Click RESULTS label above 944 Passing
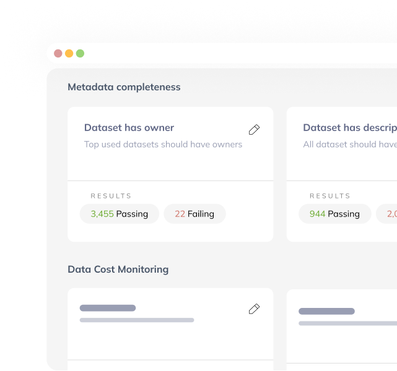Image resolution: width=397 pixels, height=371 pixels. (x=330, y=196)
